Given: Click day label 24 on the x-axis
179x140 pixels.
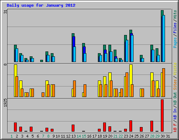Looking at the screenshot, I should click(x=131, y=136).
